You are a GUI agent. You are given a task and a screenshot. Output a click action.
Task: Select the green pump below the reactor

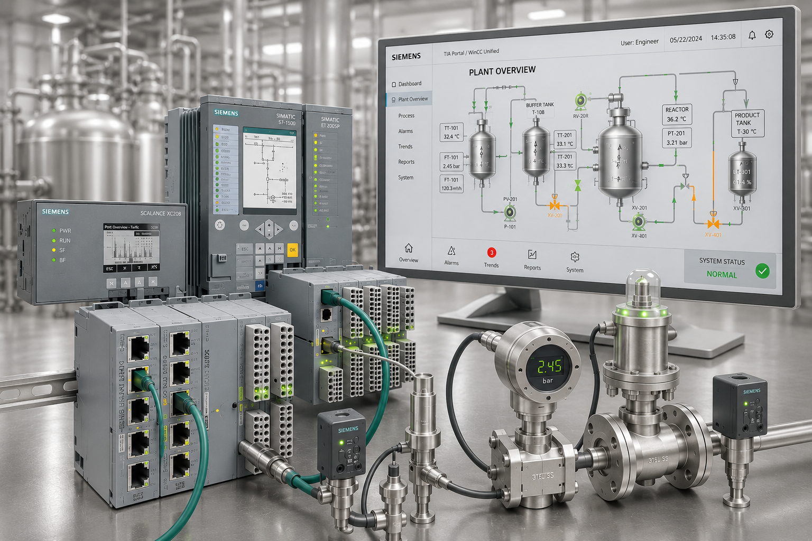[639, 222]
